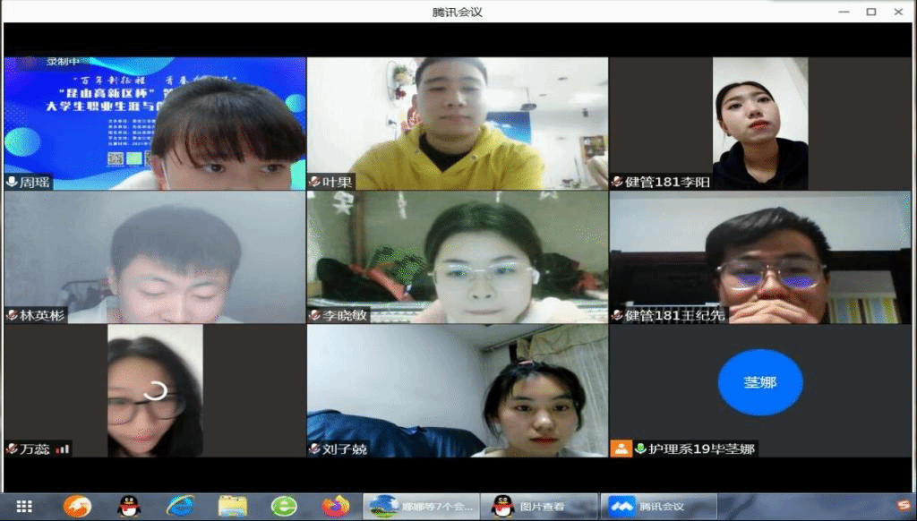Viewport: 917px width, 521px height.
Task: Click the 刘子兢 name label
Action: (x=345, y=448)
